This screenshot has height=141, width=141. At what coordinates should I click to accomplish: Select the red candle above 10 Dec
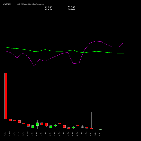pyautogui.click(x=42, y=124)
